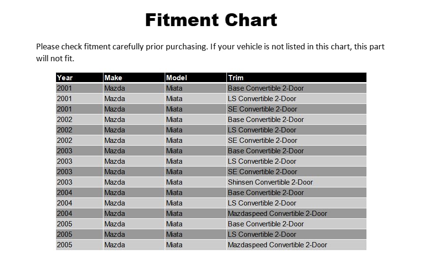Image resolution: width=422 pixels, height=271 pixels.
Task: Click the 'Fitment Chart' title heading
Action: 211,20
